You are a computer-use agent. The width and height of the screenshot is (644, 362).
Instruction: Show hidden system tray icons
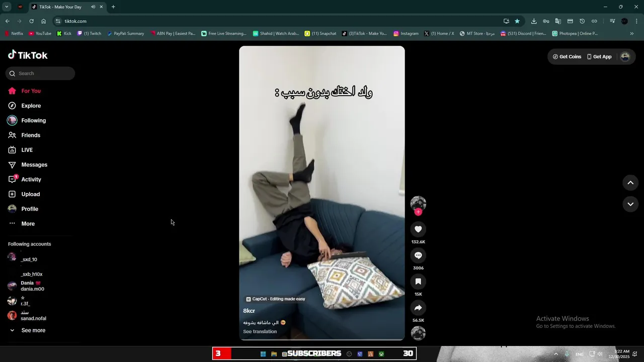[x=556, y=354]
